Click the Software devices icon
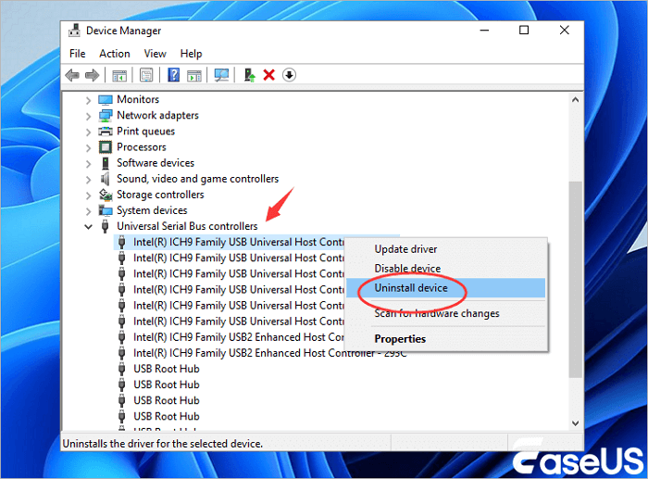648x479 pixels. point(106,163)
